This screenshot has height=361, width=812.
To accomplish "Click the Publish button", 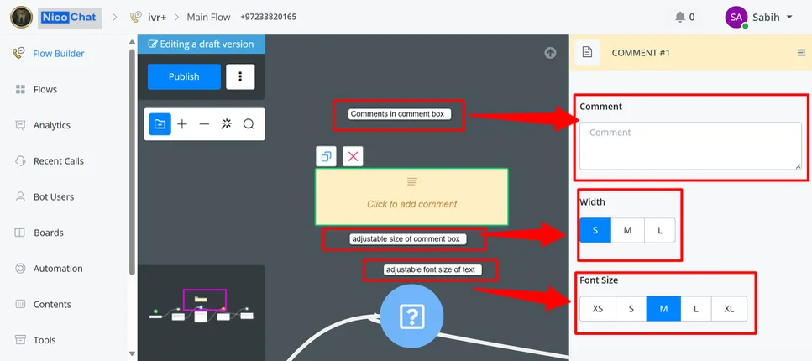I will (184, 76).
